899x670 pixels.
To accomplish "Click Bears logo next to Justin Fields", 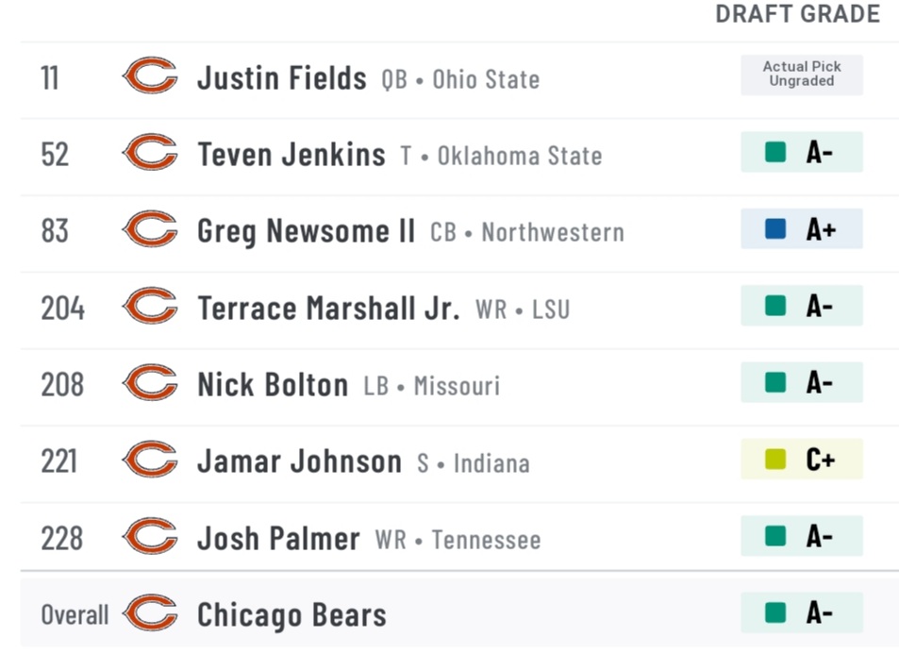I will tap(150, 75).
